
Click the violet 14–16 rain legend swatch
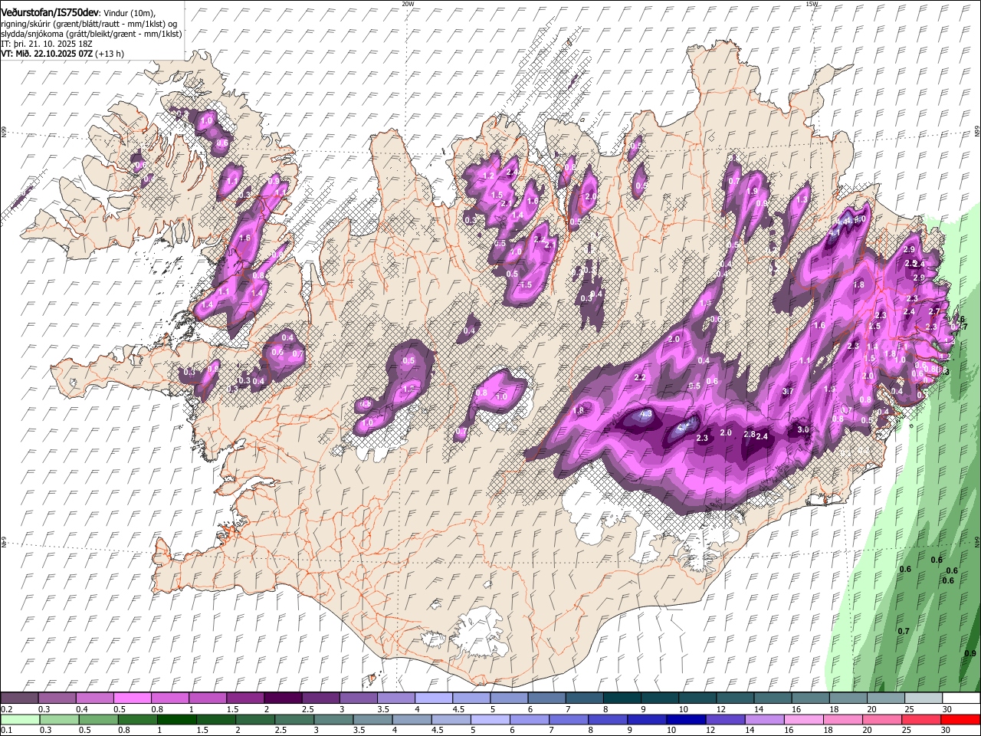[765, 719]
